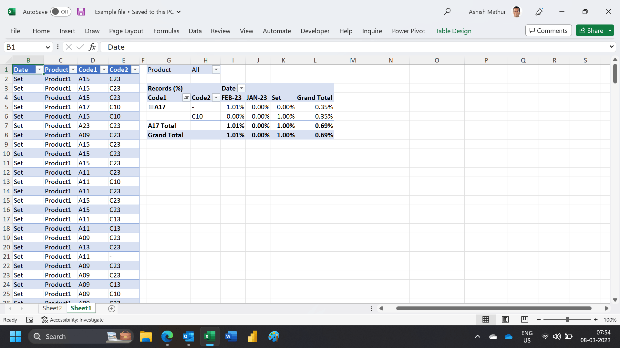Expand the formula bar chevron
Screen dimensions: 620x348
(x=611, y=47)
